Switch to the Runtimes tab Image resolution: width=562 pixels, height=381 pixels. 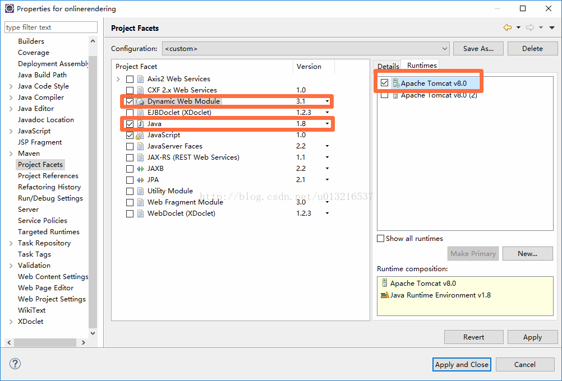[422, 65]
